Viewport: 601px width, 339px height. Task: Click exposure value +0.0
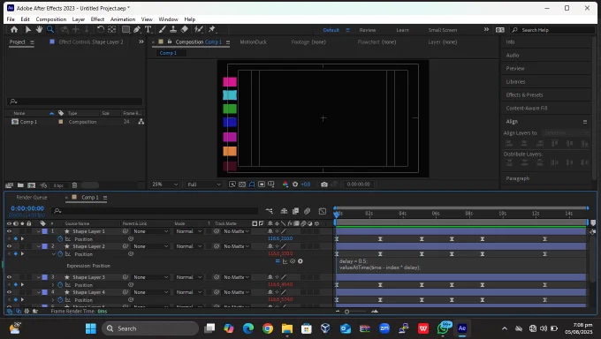(x=306, y=185)
